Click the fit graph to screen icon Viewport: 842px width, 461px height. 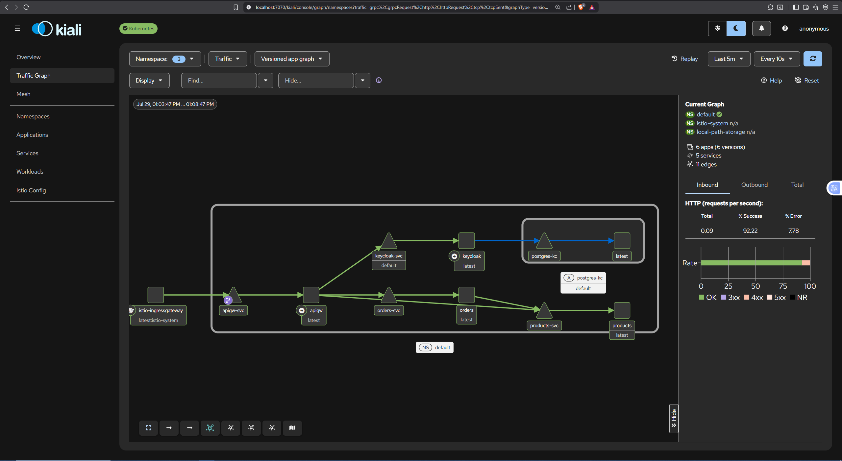tap(149, 428)
